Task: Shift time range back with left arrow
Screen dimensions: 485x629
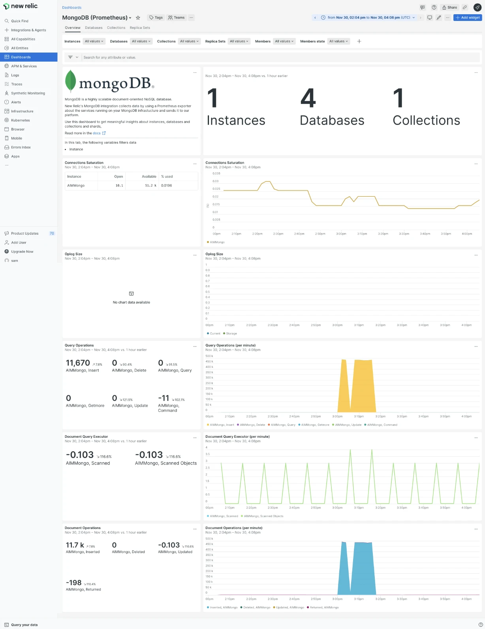Action: [x=315, y=17]
